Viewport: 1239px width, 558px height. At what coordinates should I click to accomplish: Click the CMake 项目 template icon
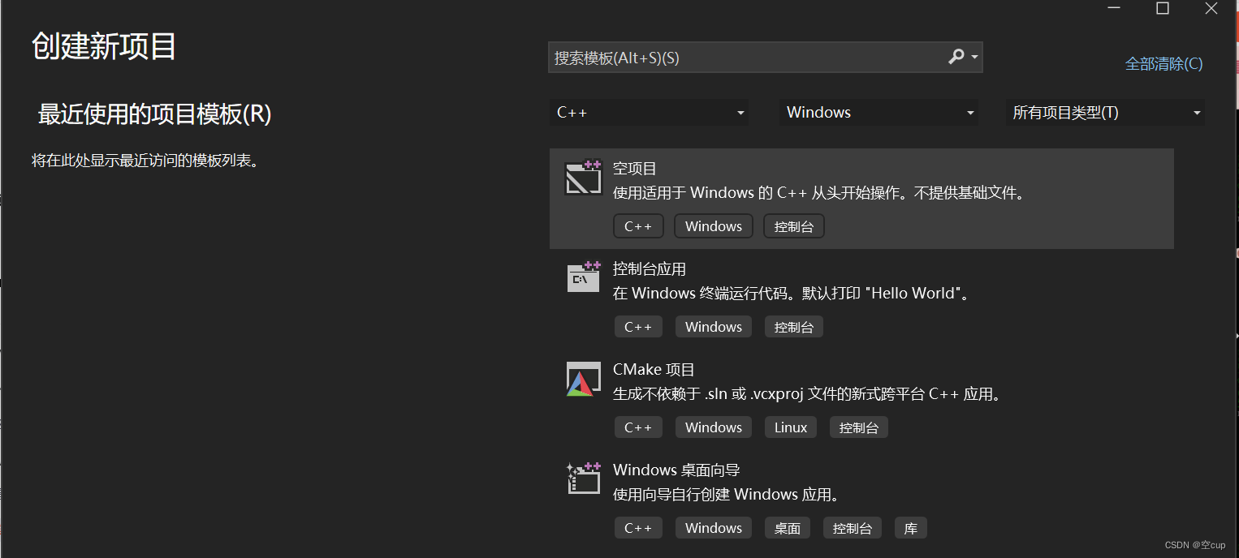click(x=583, y=379)
